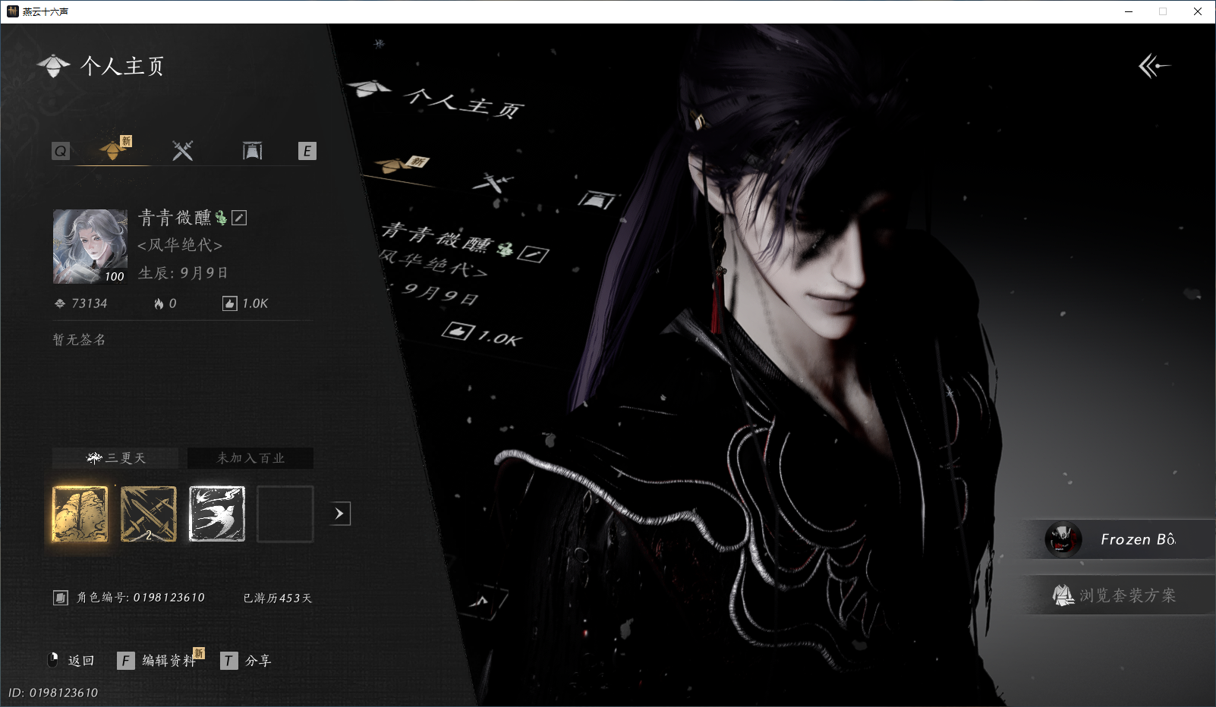Click the 返回 return button
This screenshot has height=707, width=1216.
(x=71, y=661)
